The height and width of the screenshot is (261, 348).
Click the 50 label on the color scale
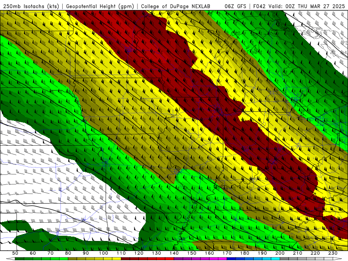pyautogui.click(x=15, y=253)
